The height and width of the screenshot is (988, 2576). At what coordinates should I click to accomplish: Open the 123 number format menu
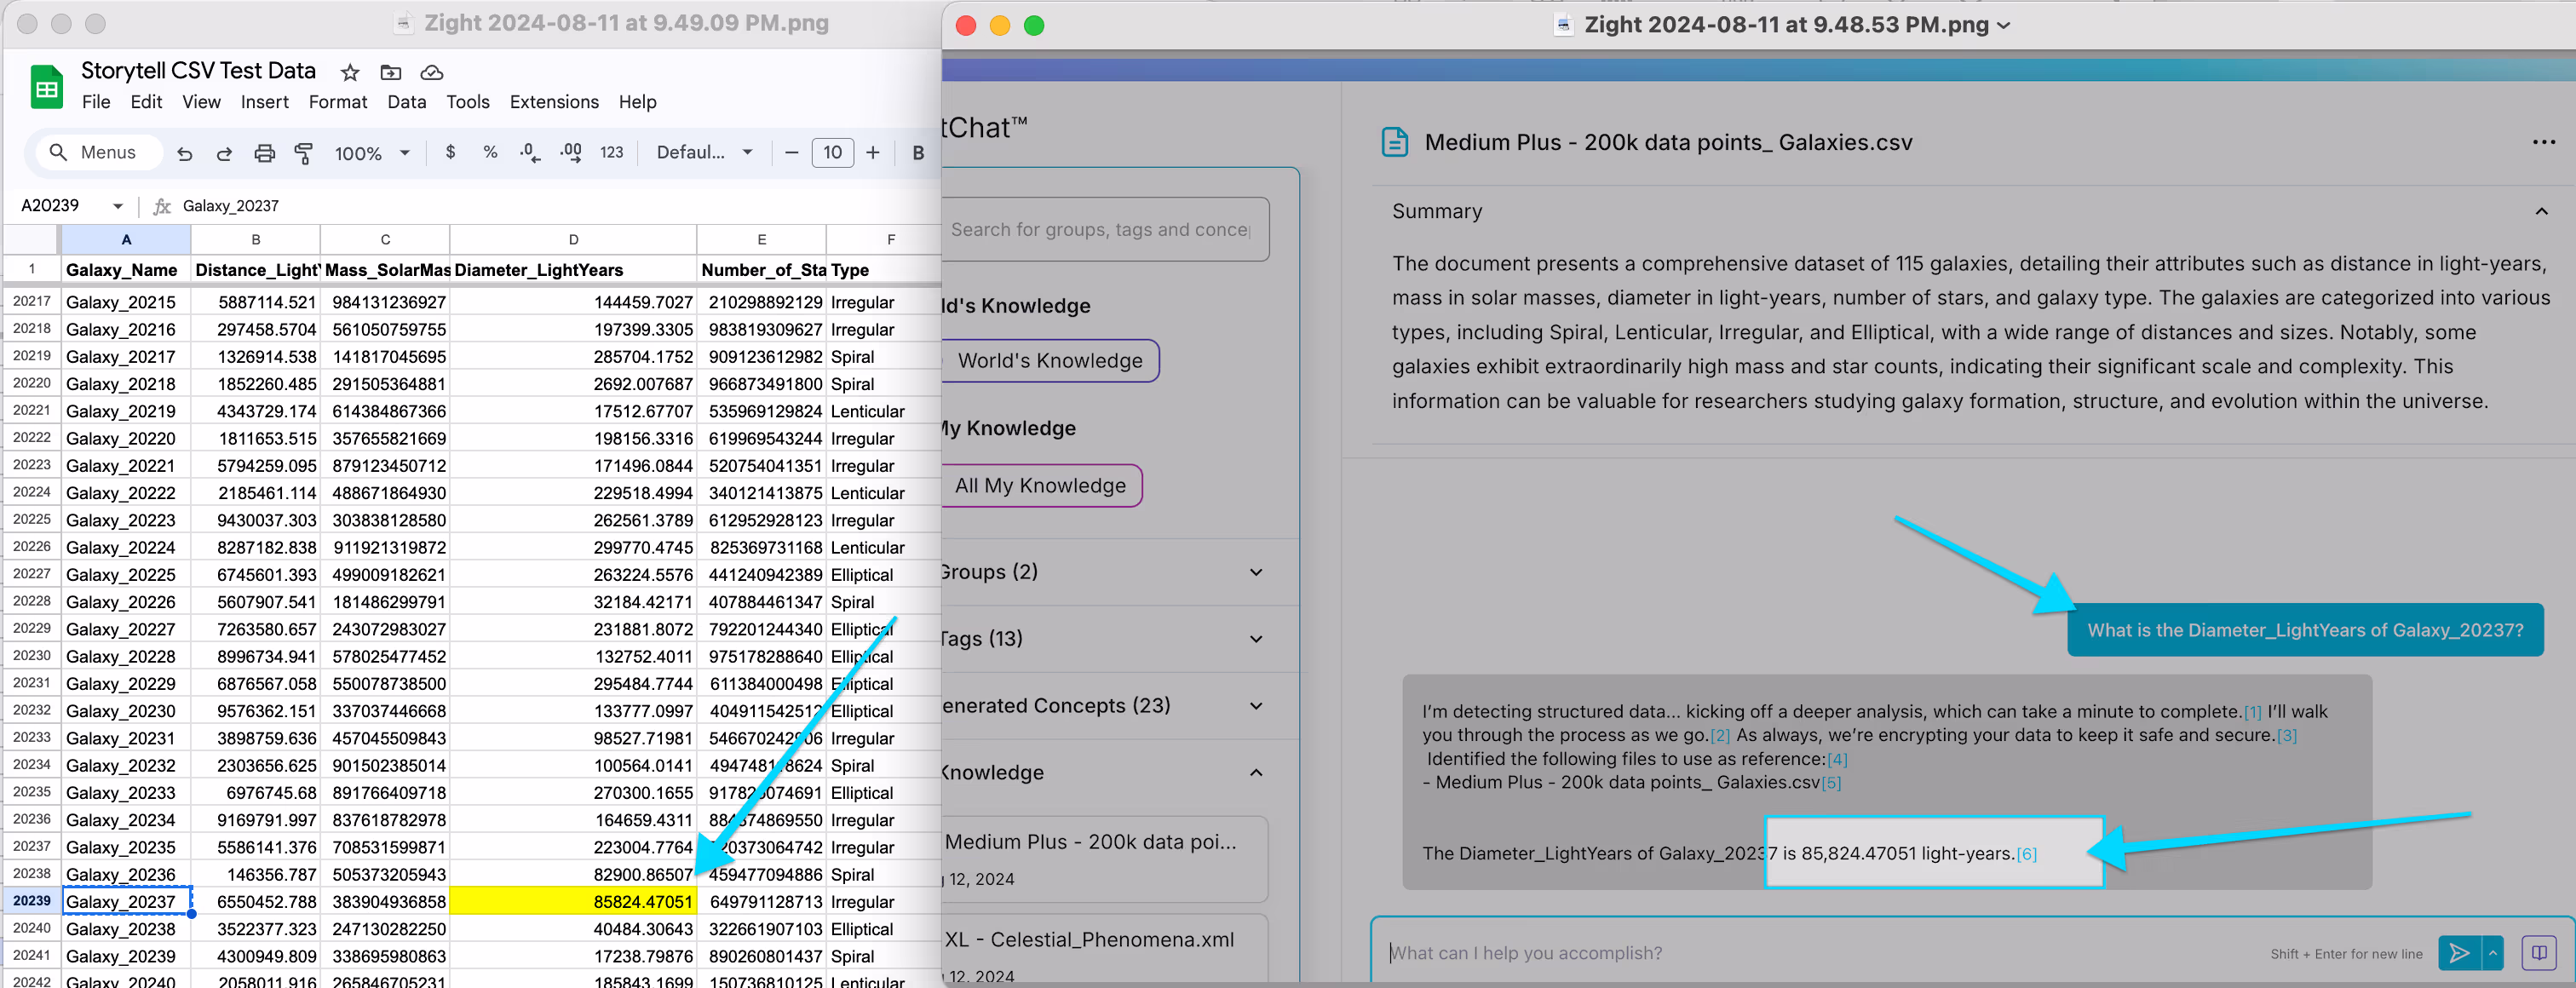point(611,152)
